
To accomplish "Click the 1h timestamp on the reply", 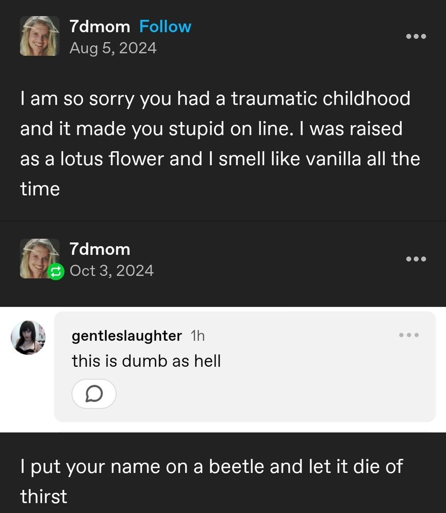I will click(x=197, y=336).
